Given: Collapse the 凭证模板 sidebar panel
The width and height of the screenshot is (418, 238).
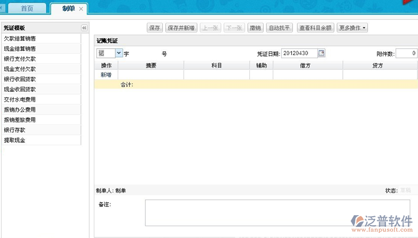Looking at the screenshot, I should [x=85, y=28].
